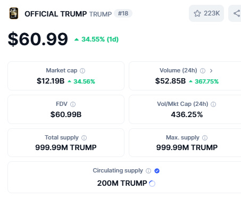This screenshot has height=198, width=241.
Task: Click the 200M TRUMP circulating supply value
Action: (122, 183)
